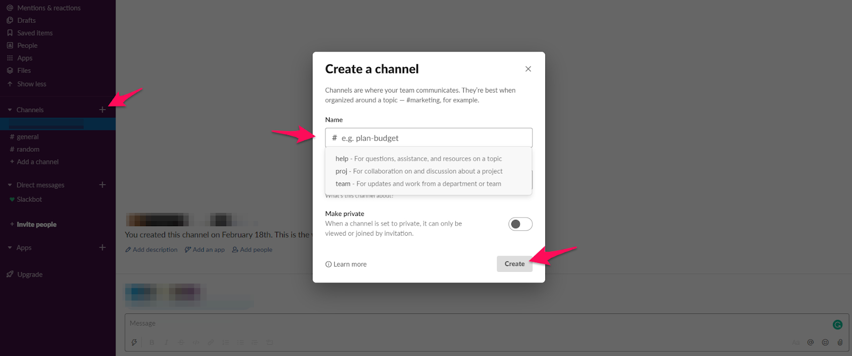Close the Create a channel dialog

(x=528, y=69)
